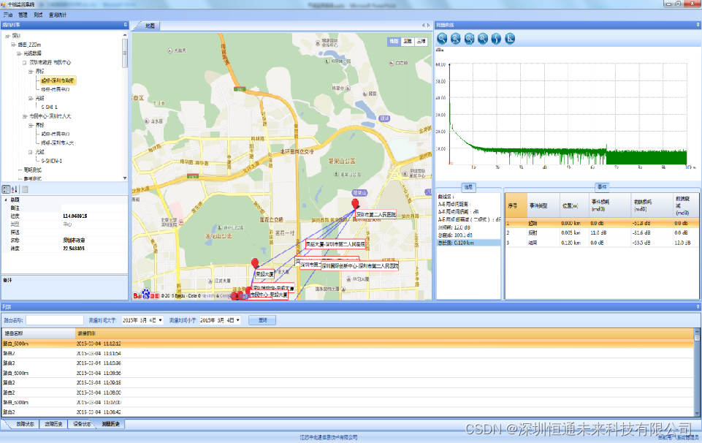Click the Baidu logo on the map
702x443 pixels.
(x=146, y=295)
